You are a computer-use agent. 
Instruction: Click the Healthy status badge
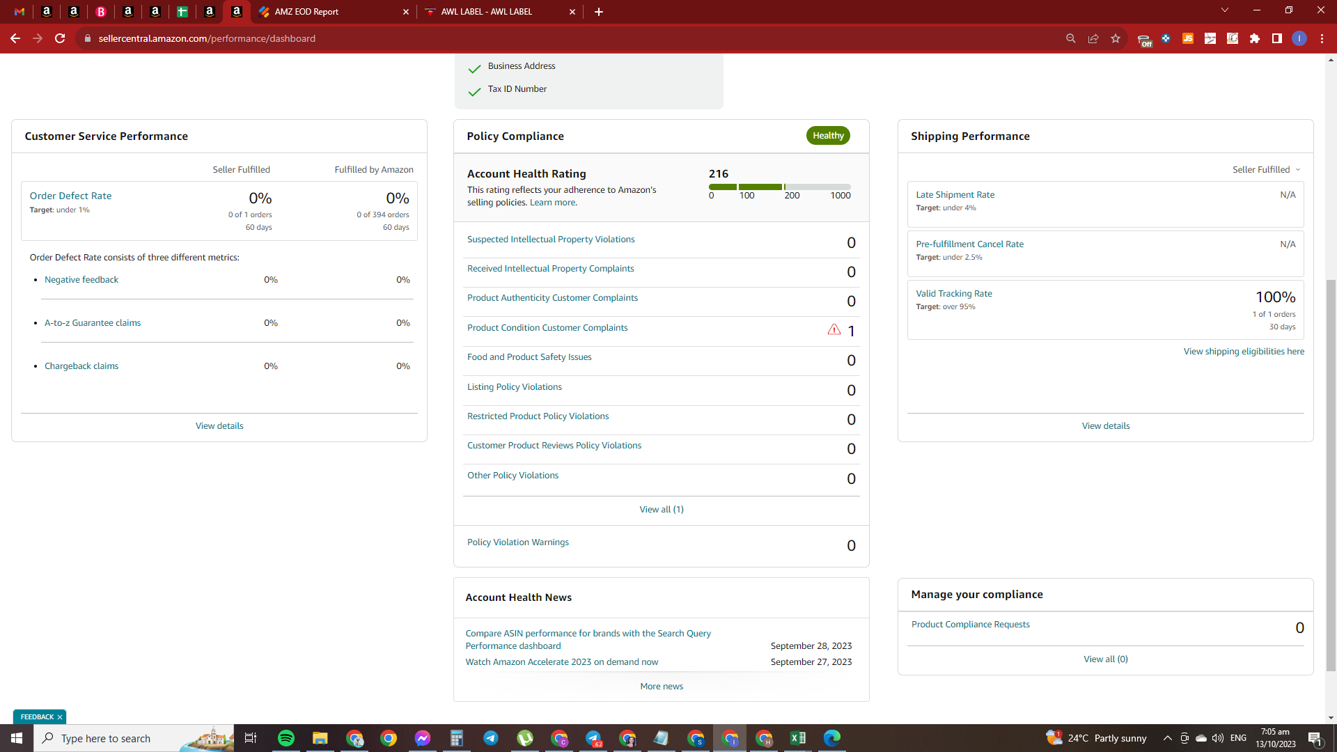tap(828, 136)
